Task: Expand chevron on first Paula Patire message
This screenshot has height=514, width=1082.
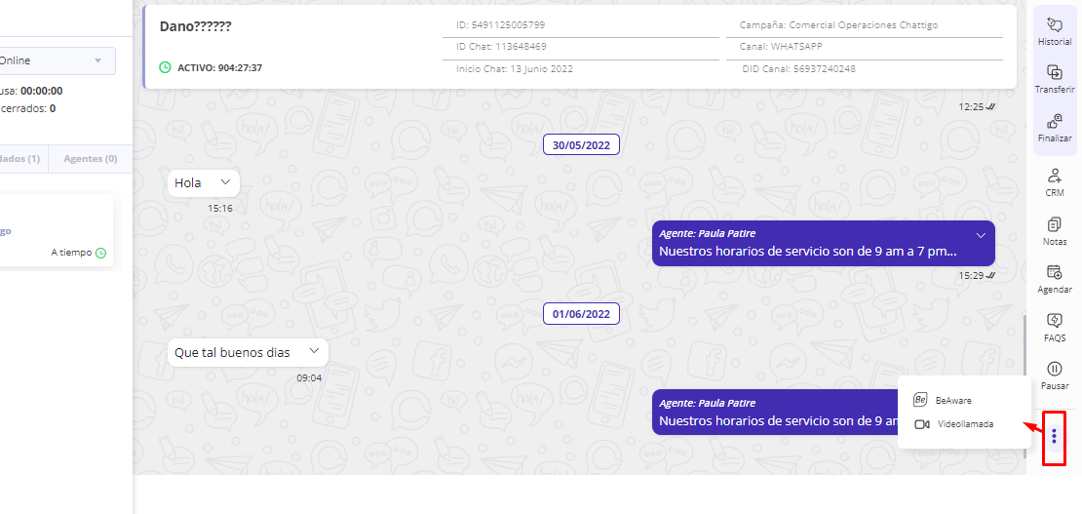Action: (x=981, y=235)
